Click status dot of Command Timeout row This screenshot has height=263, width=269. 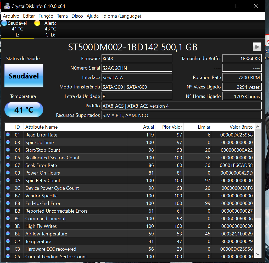(x=8, y=218)
